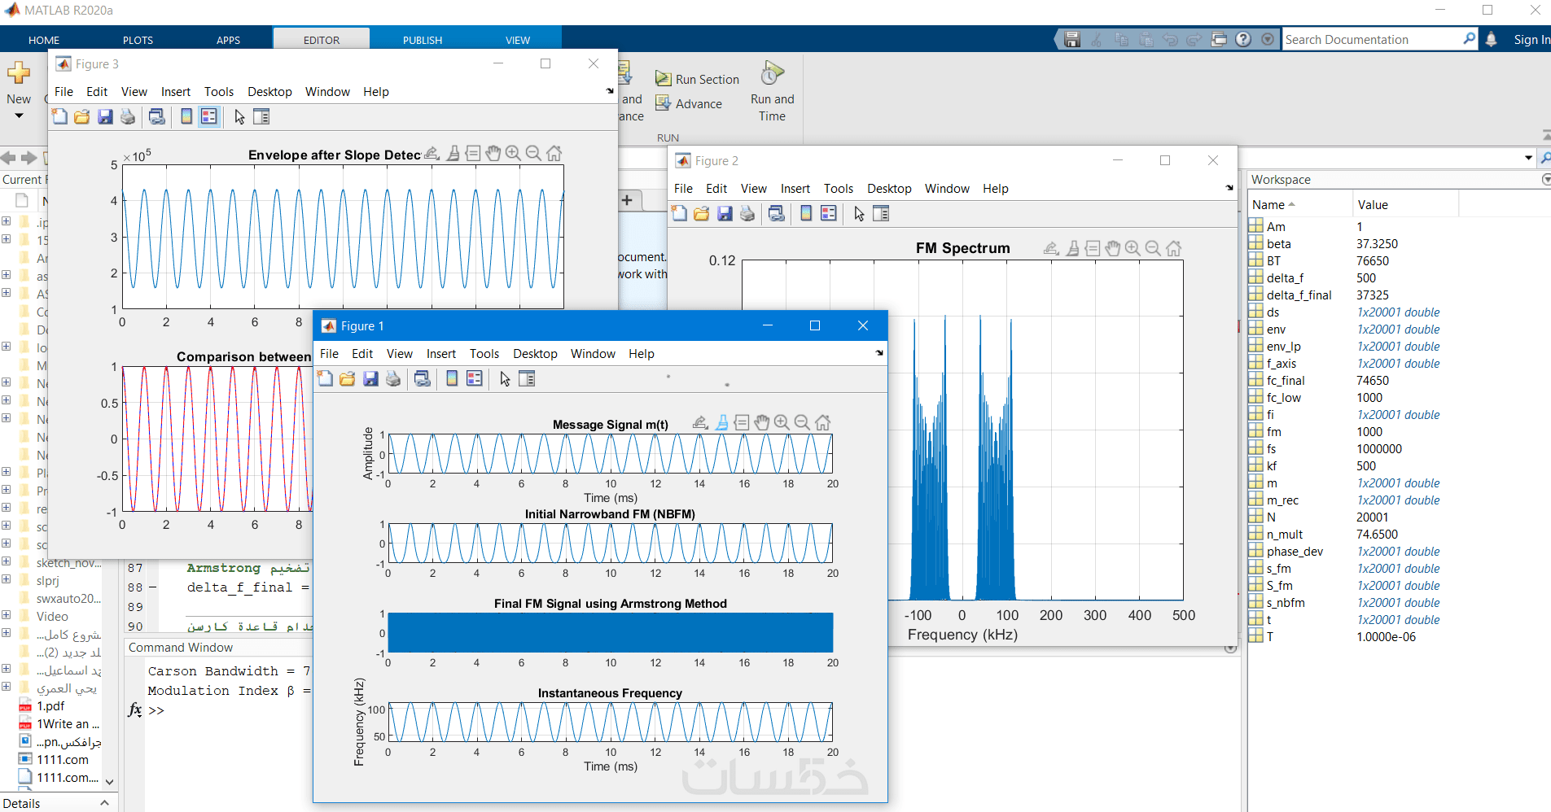The width and height of the screenshot is (1551, 812).
Task: Select Zoom In on the FM Spectrum axes
Action: click(x=1133, y=248)
